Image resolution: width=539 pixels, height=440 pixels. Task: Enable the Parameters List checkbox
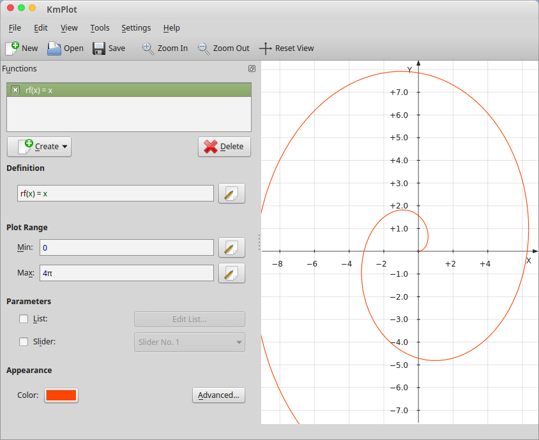pyautogui.click(x=24, y=319)
